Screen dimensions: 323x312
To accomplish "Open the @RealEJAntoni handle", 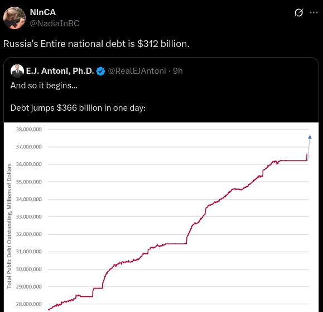I will (137, 71).
